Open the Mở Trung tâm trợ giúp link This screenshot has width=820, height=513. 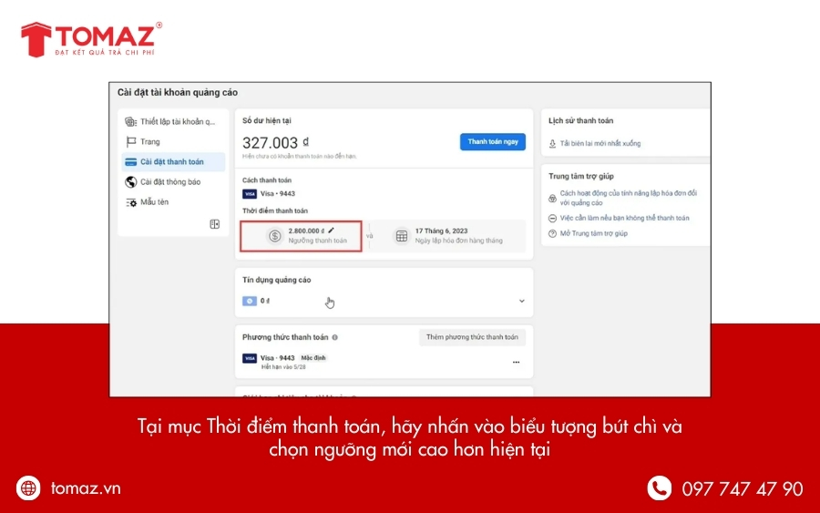point(593,234)
